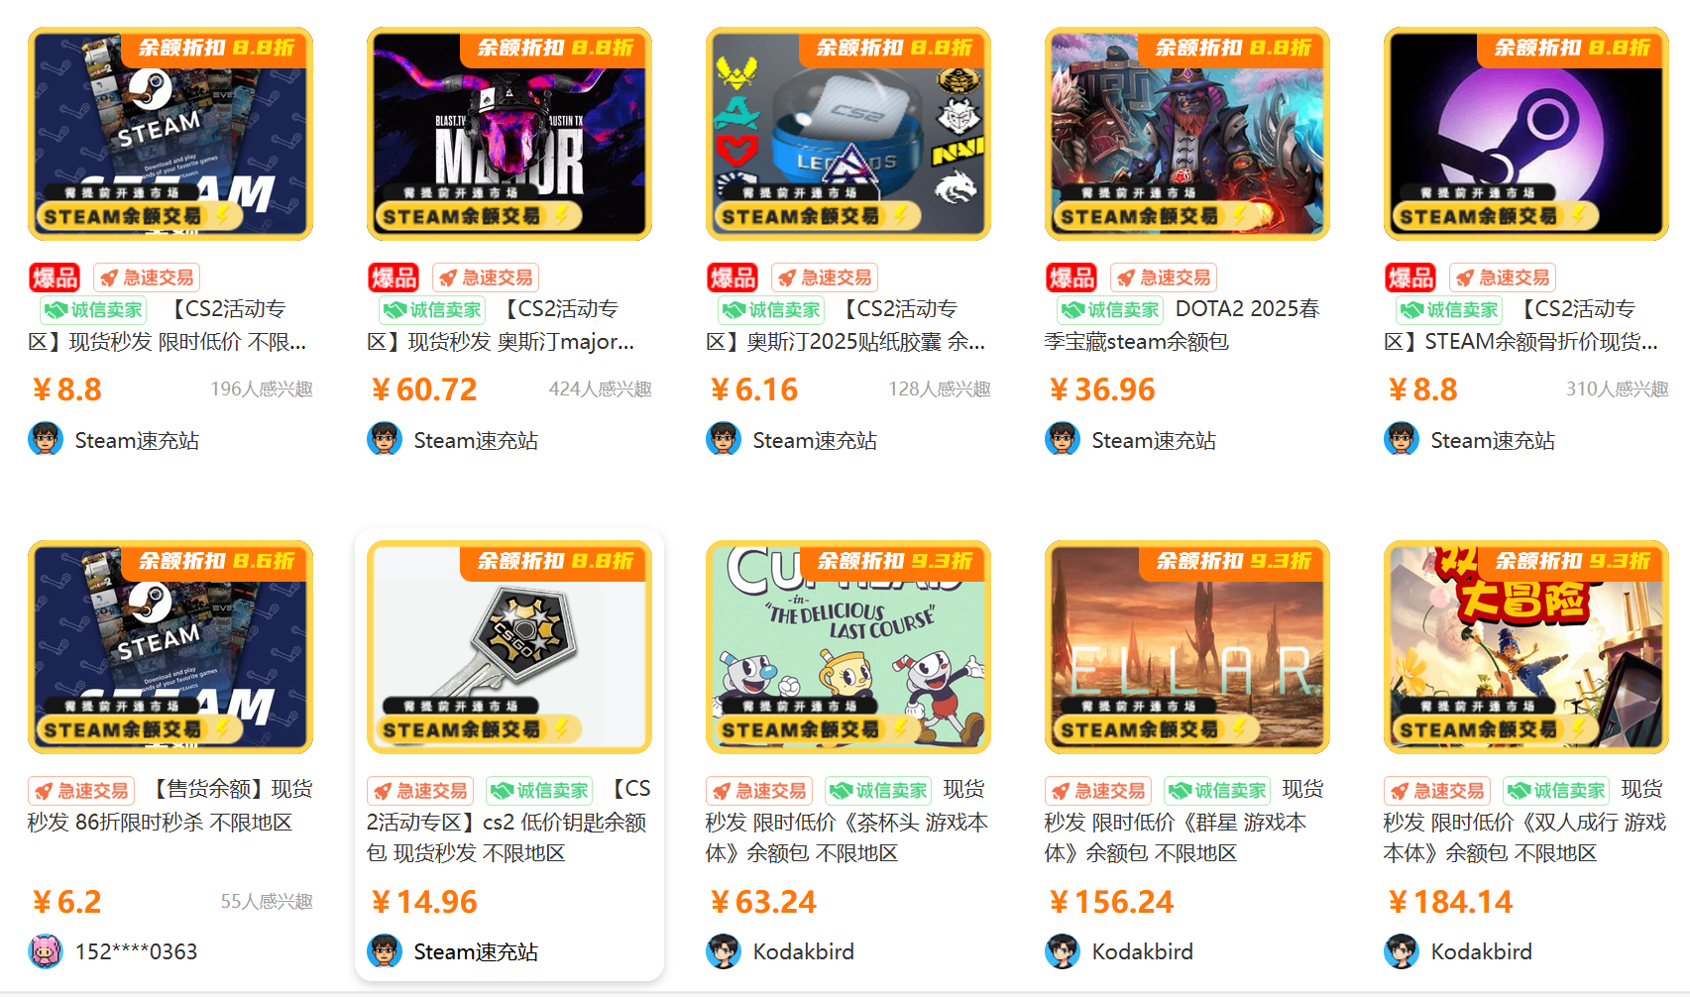The width and height of the screenshot is (1690, 997).
Task: Click the ¥156.24 price of Stellaris listing
Action: click(x=1111, y=902)
